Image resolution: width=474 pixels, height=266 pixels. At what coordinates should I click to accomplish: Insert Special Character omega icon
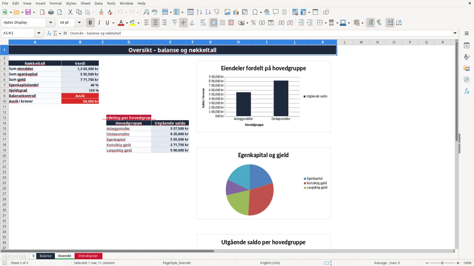254,12
